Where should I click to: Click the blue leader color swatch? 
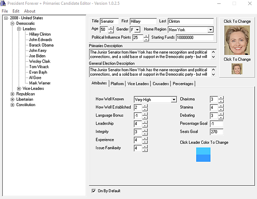(x=203, y=154)
